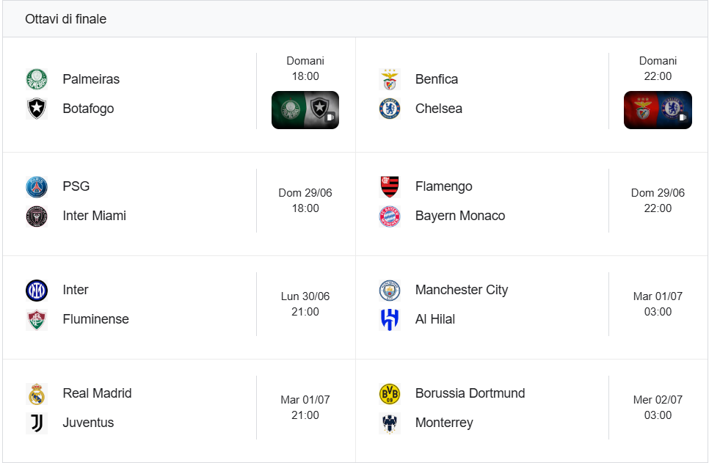Open the Palmeiras vs Botafogo preview thumbnail
Image resolution: width=709 pixels, height=463 pixels.
[305, 110]
